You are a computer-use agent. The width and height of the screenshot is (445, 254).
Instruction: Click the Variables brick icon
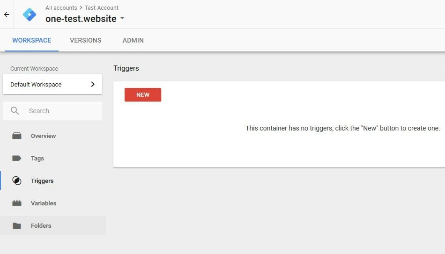tap(17, 203)
